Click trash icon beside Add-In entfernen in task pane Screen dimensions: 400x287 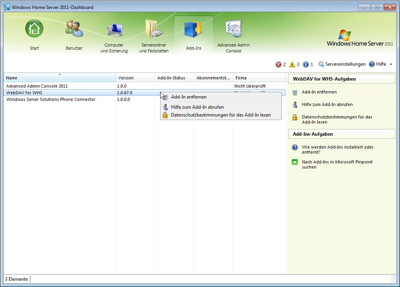pyautogui.click(x=295, y=92)
